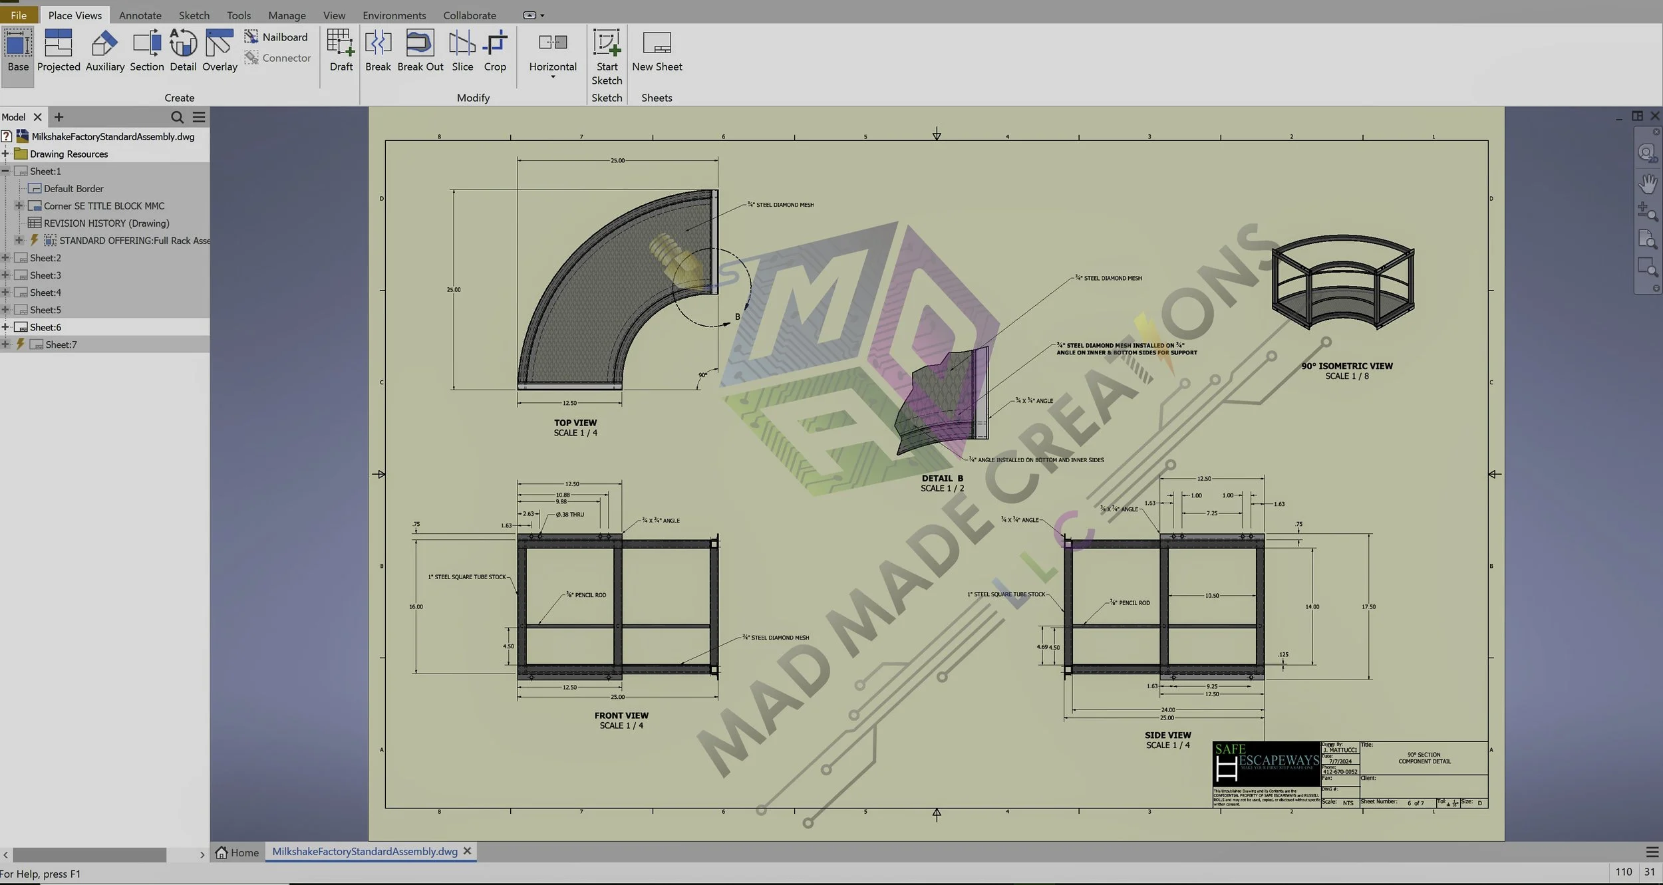
Task: Expand the STANDARD OFFERING view node
Action: (19, 241)
